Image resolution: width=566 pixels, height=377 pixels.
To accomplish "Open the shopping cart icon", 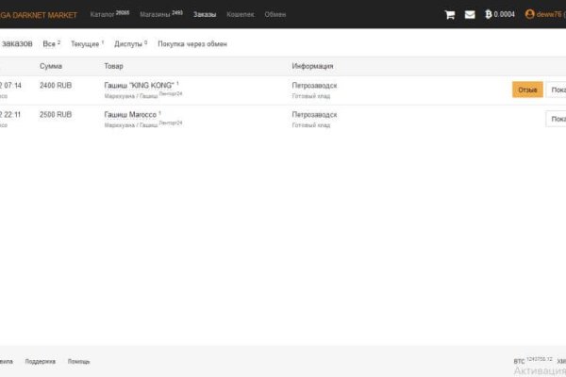I will pyautogui.click(x=450, y=14).
